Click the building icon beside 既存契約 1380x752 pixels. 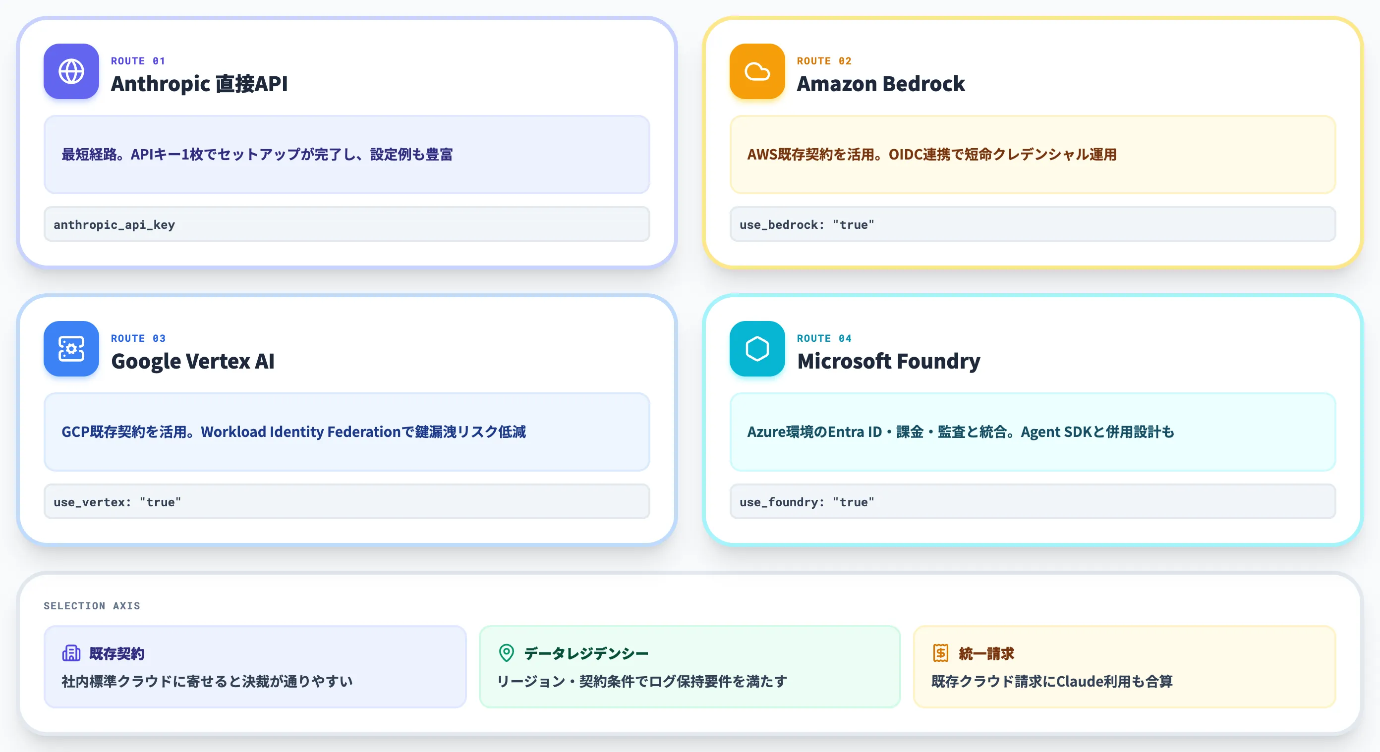(71, 653)
